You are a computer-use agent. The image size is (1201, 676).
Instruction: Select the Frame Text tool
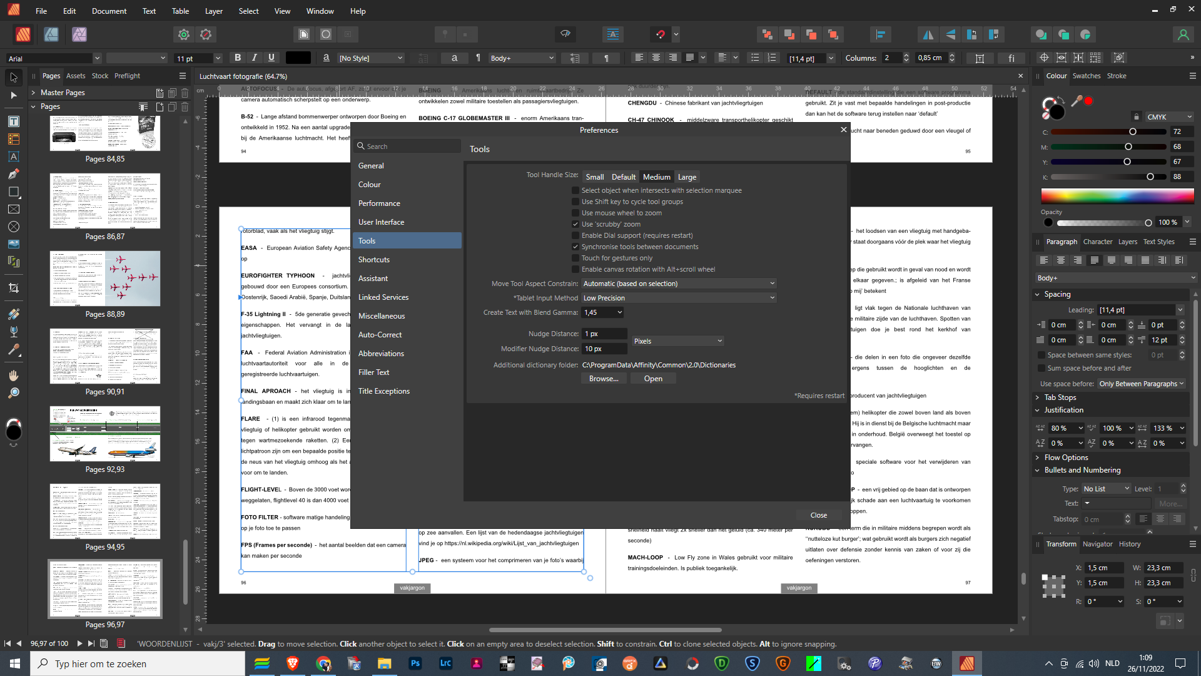point(14,121)
